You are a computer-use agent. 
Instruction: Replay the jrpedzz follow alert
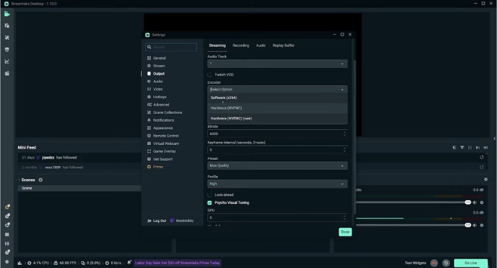point(482,157)
